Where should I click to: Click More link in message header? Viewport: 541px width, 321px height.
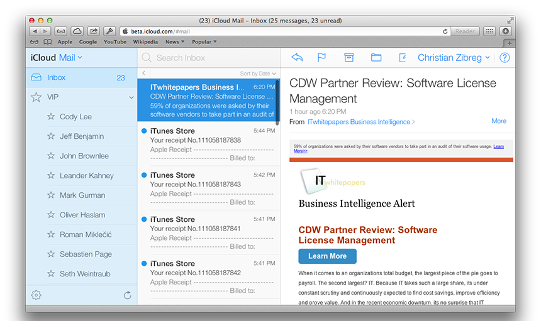[x=499, y=121]
